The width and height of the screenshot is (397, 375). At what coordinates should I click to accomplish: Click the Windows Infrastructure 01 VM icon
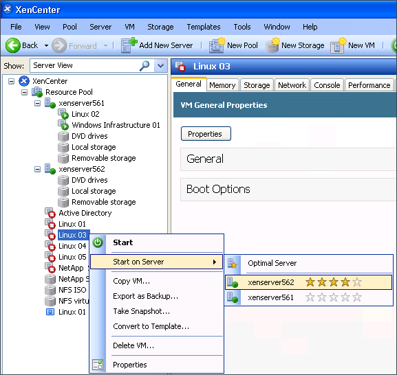(x=63, y=125)
